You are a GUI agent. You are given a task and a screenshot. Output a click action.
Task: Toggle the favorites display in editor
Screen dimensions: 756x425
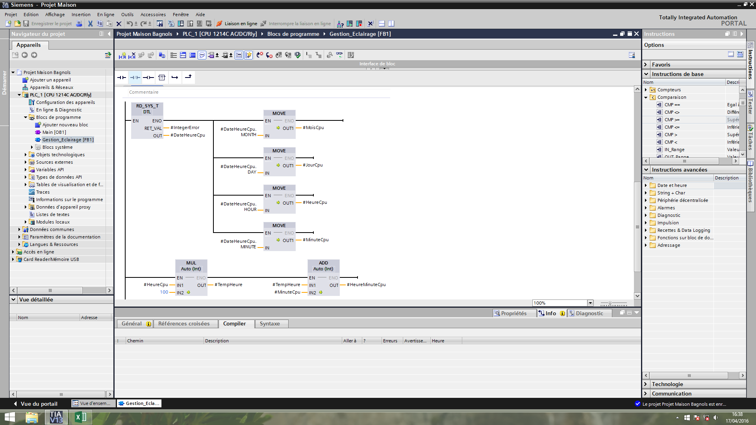tap(248, 55)
